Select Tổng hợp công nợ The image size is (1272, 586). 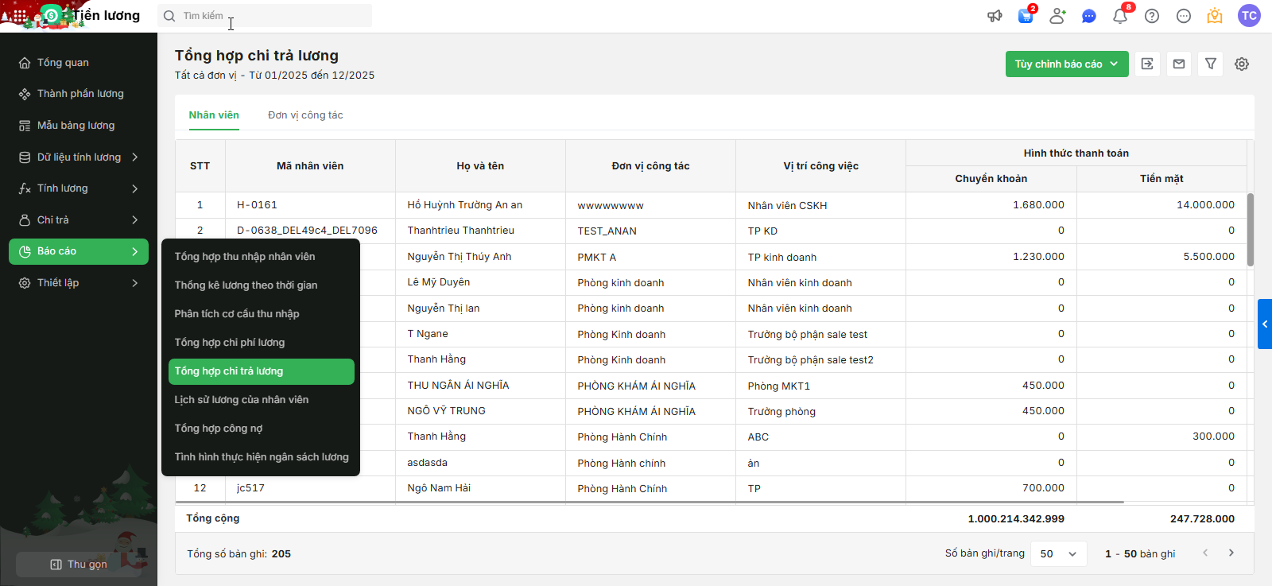(261, 429)
